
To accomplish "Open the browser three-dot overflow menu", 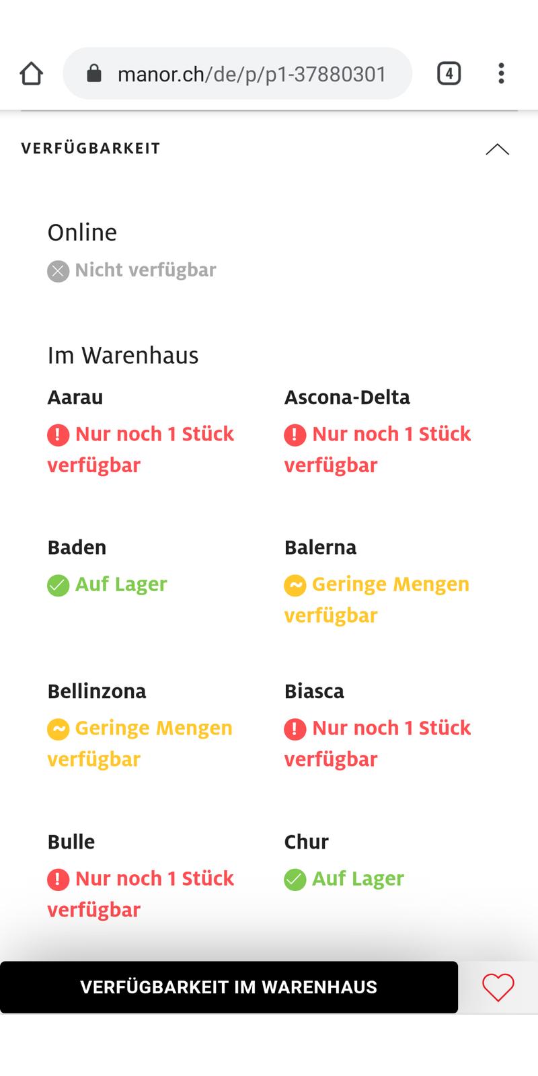I will [501, 73].
